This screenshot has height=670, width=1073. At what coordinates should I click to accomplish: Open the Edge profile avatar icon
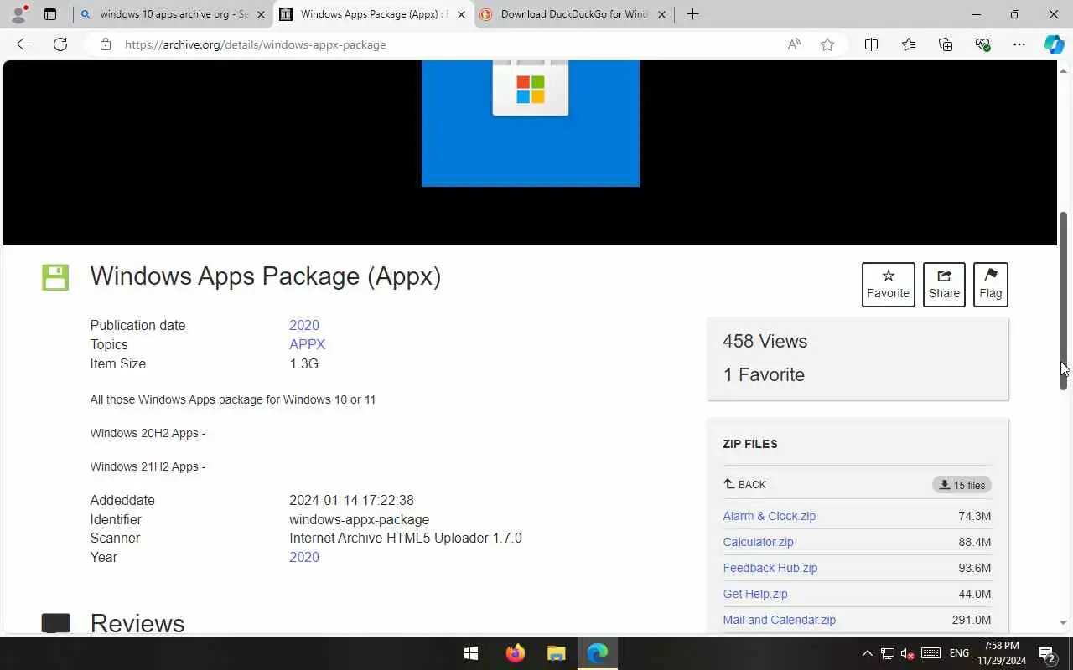18,14
